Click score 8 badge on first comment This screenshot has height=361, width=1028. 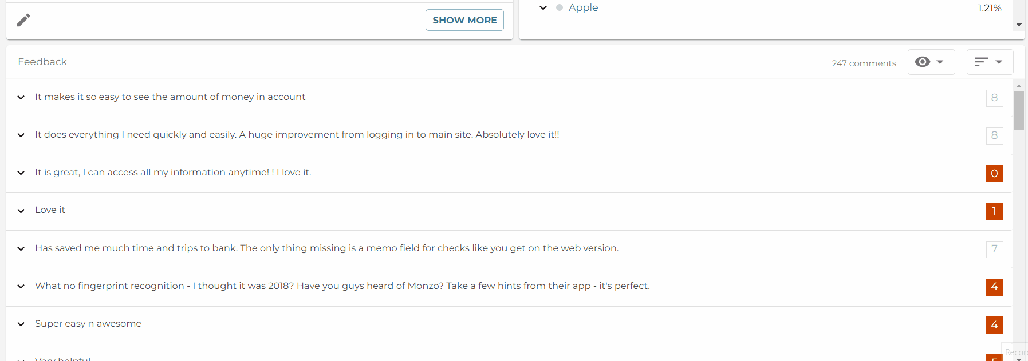[x=994, y=98]
